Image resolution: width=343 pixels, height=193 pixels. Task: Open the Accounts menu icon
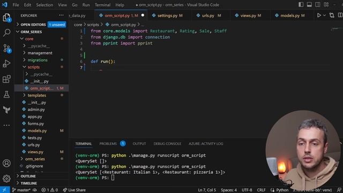(6, 163)
